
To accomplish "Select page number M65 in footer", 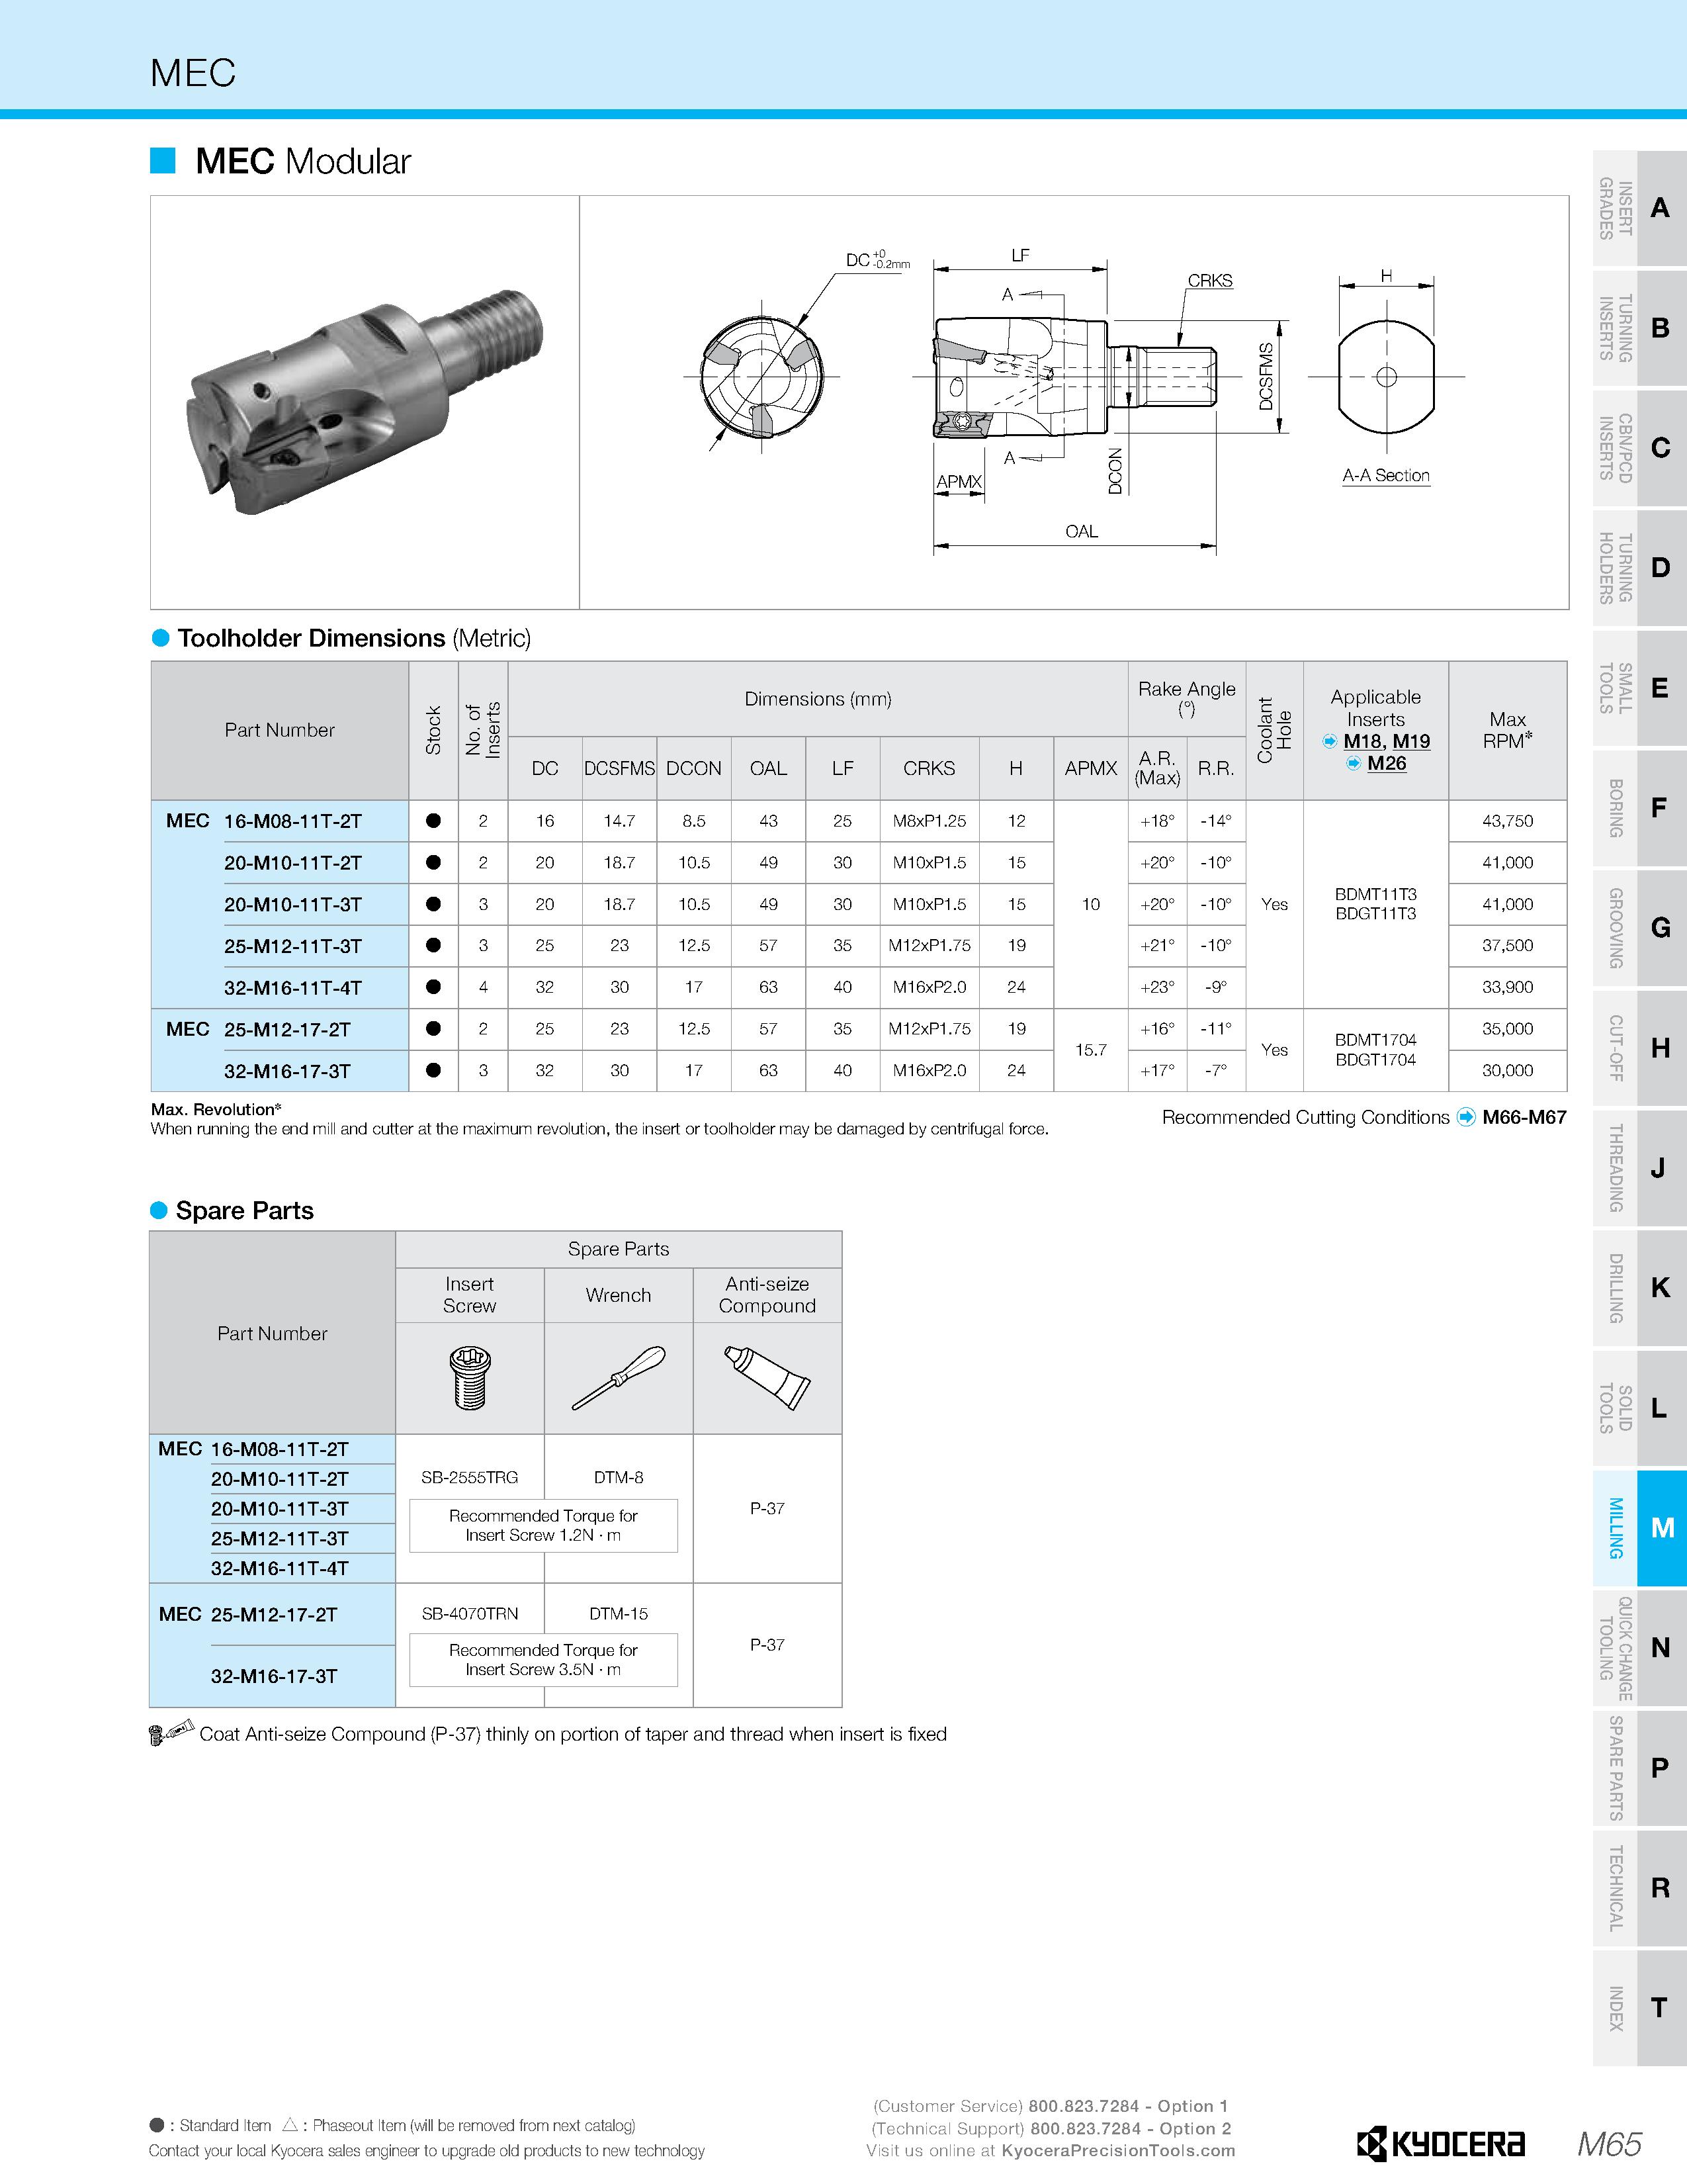I will pyautogui.click(x=1609, y=2144).
